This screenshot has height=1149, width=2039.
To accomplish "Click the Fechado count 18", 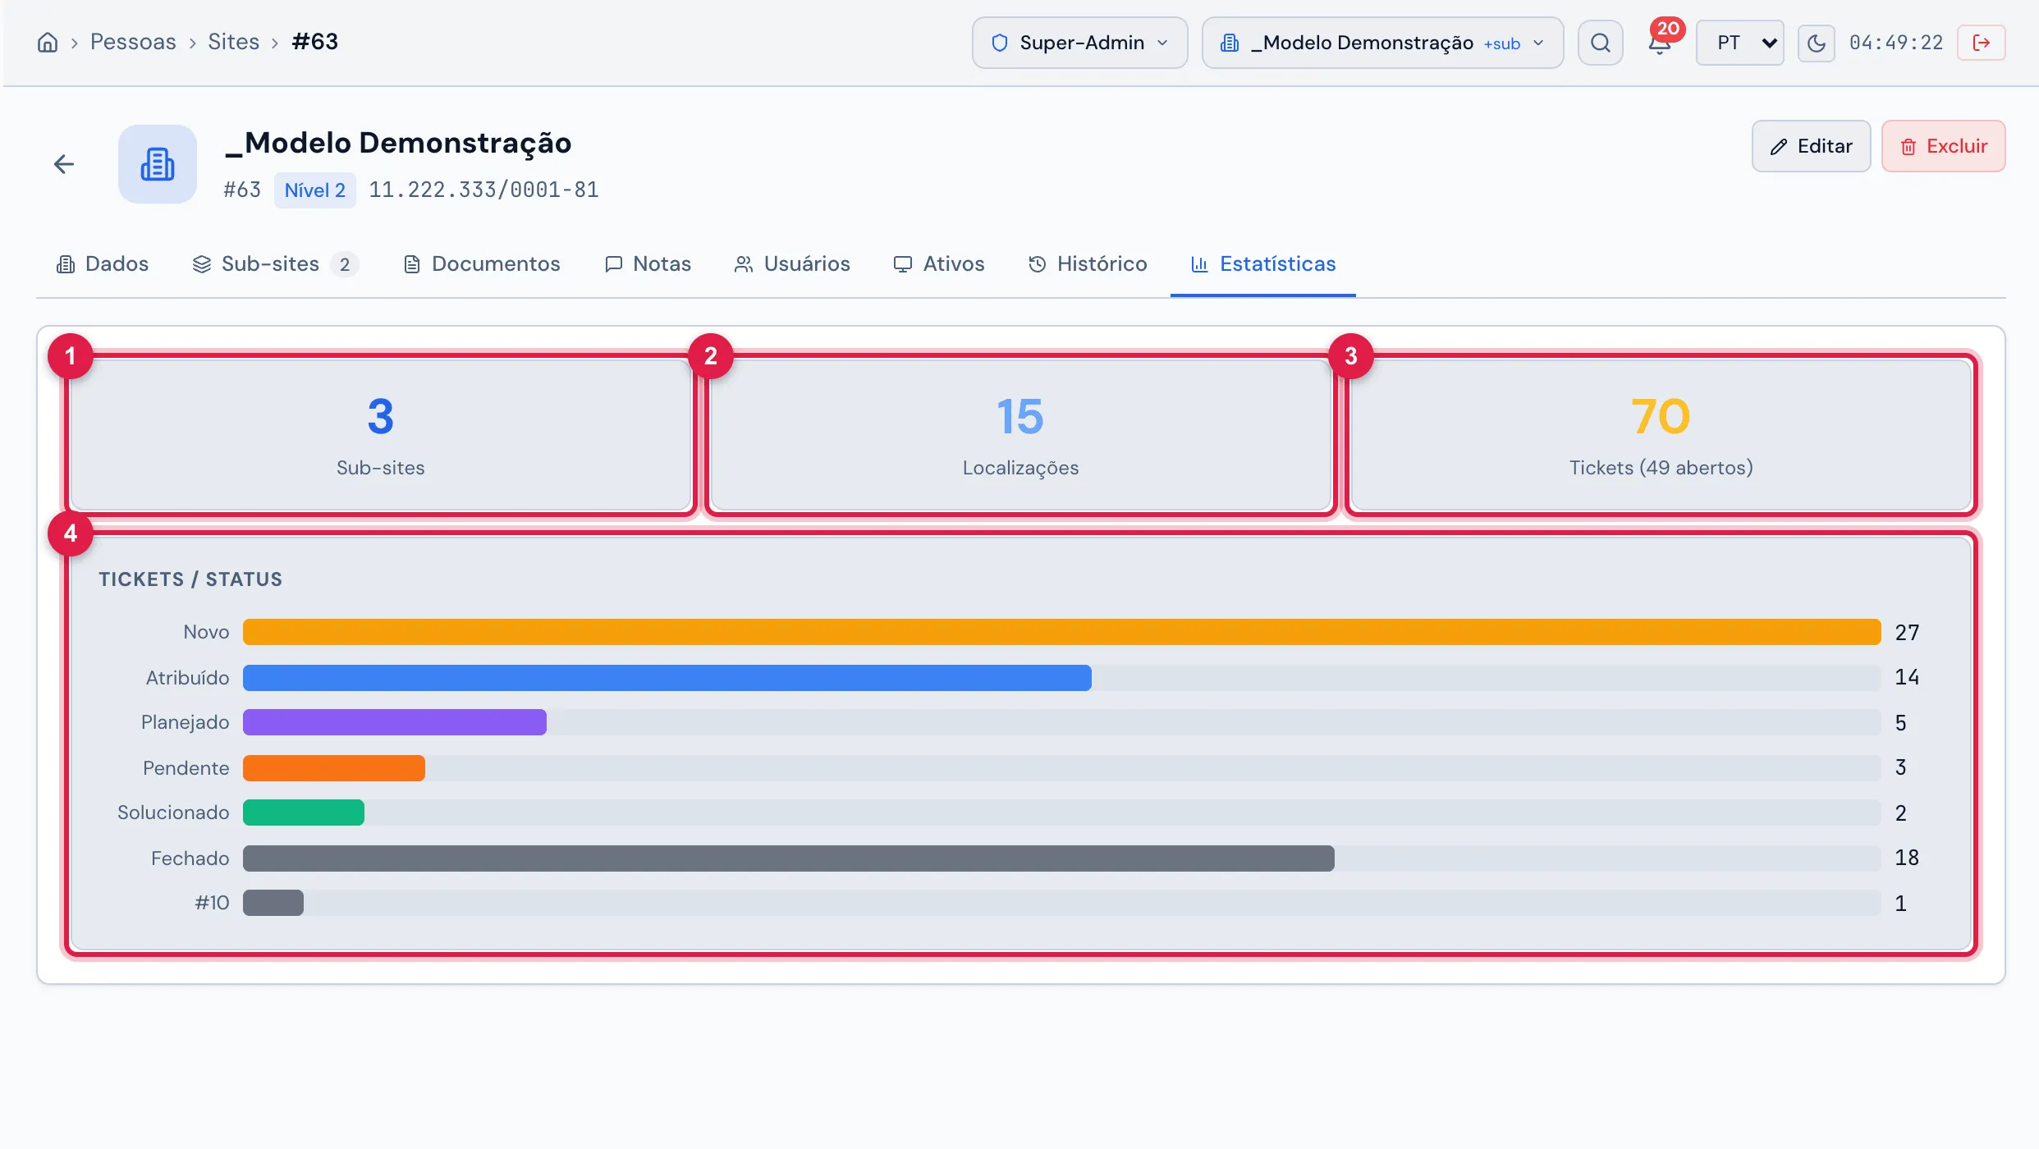I will click(x=1907, y=858).
